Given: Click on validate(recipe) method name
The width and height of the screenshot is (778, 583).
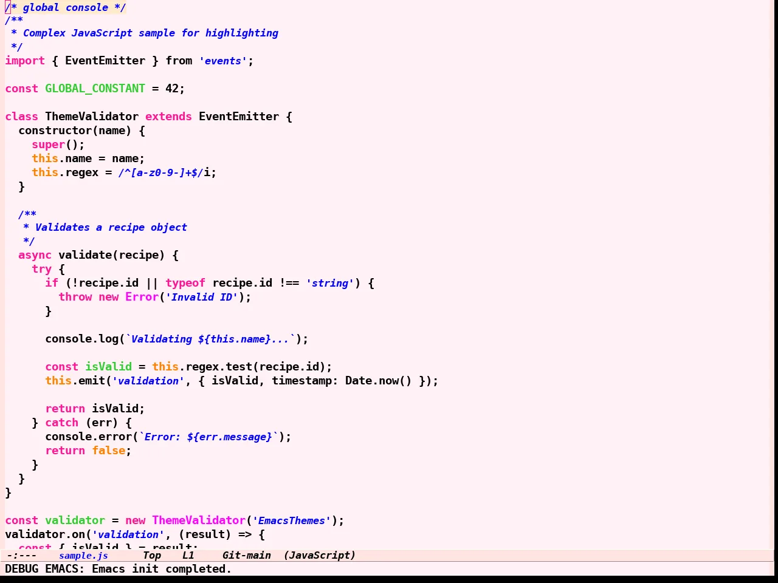Looking at the screenshot, I should pos(111,255).
